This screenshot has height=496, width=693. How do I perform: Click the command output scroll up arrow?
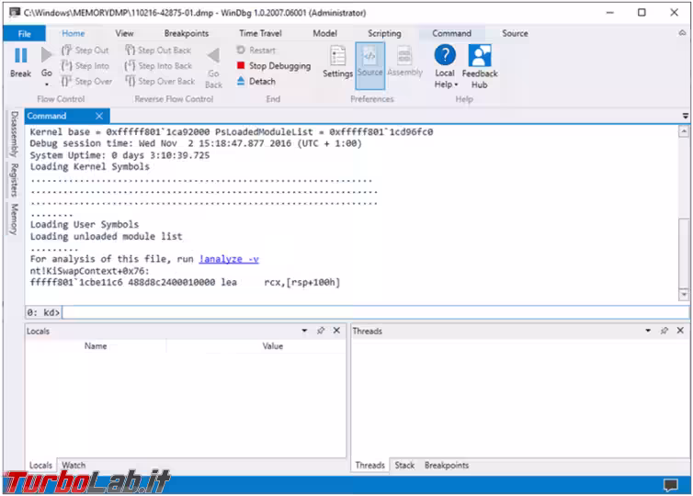click(x=684, y=131)
